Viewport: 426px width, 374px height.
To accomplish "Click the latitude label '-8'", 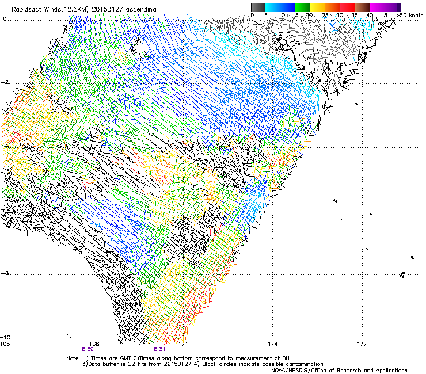I will point(5,273).
